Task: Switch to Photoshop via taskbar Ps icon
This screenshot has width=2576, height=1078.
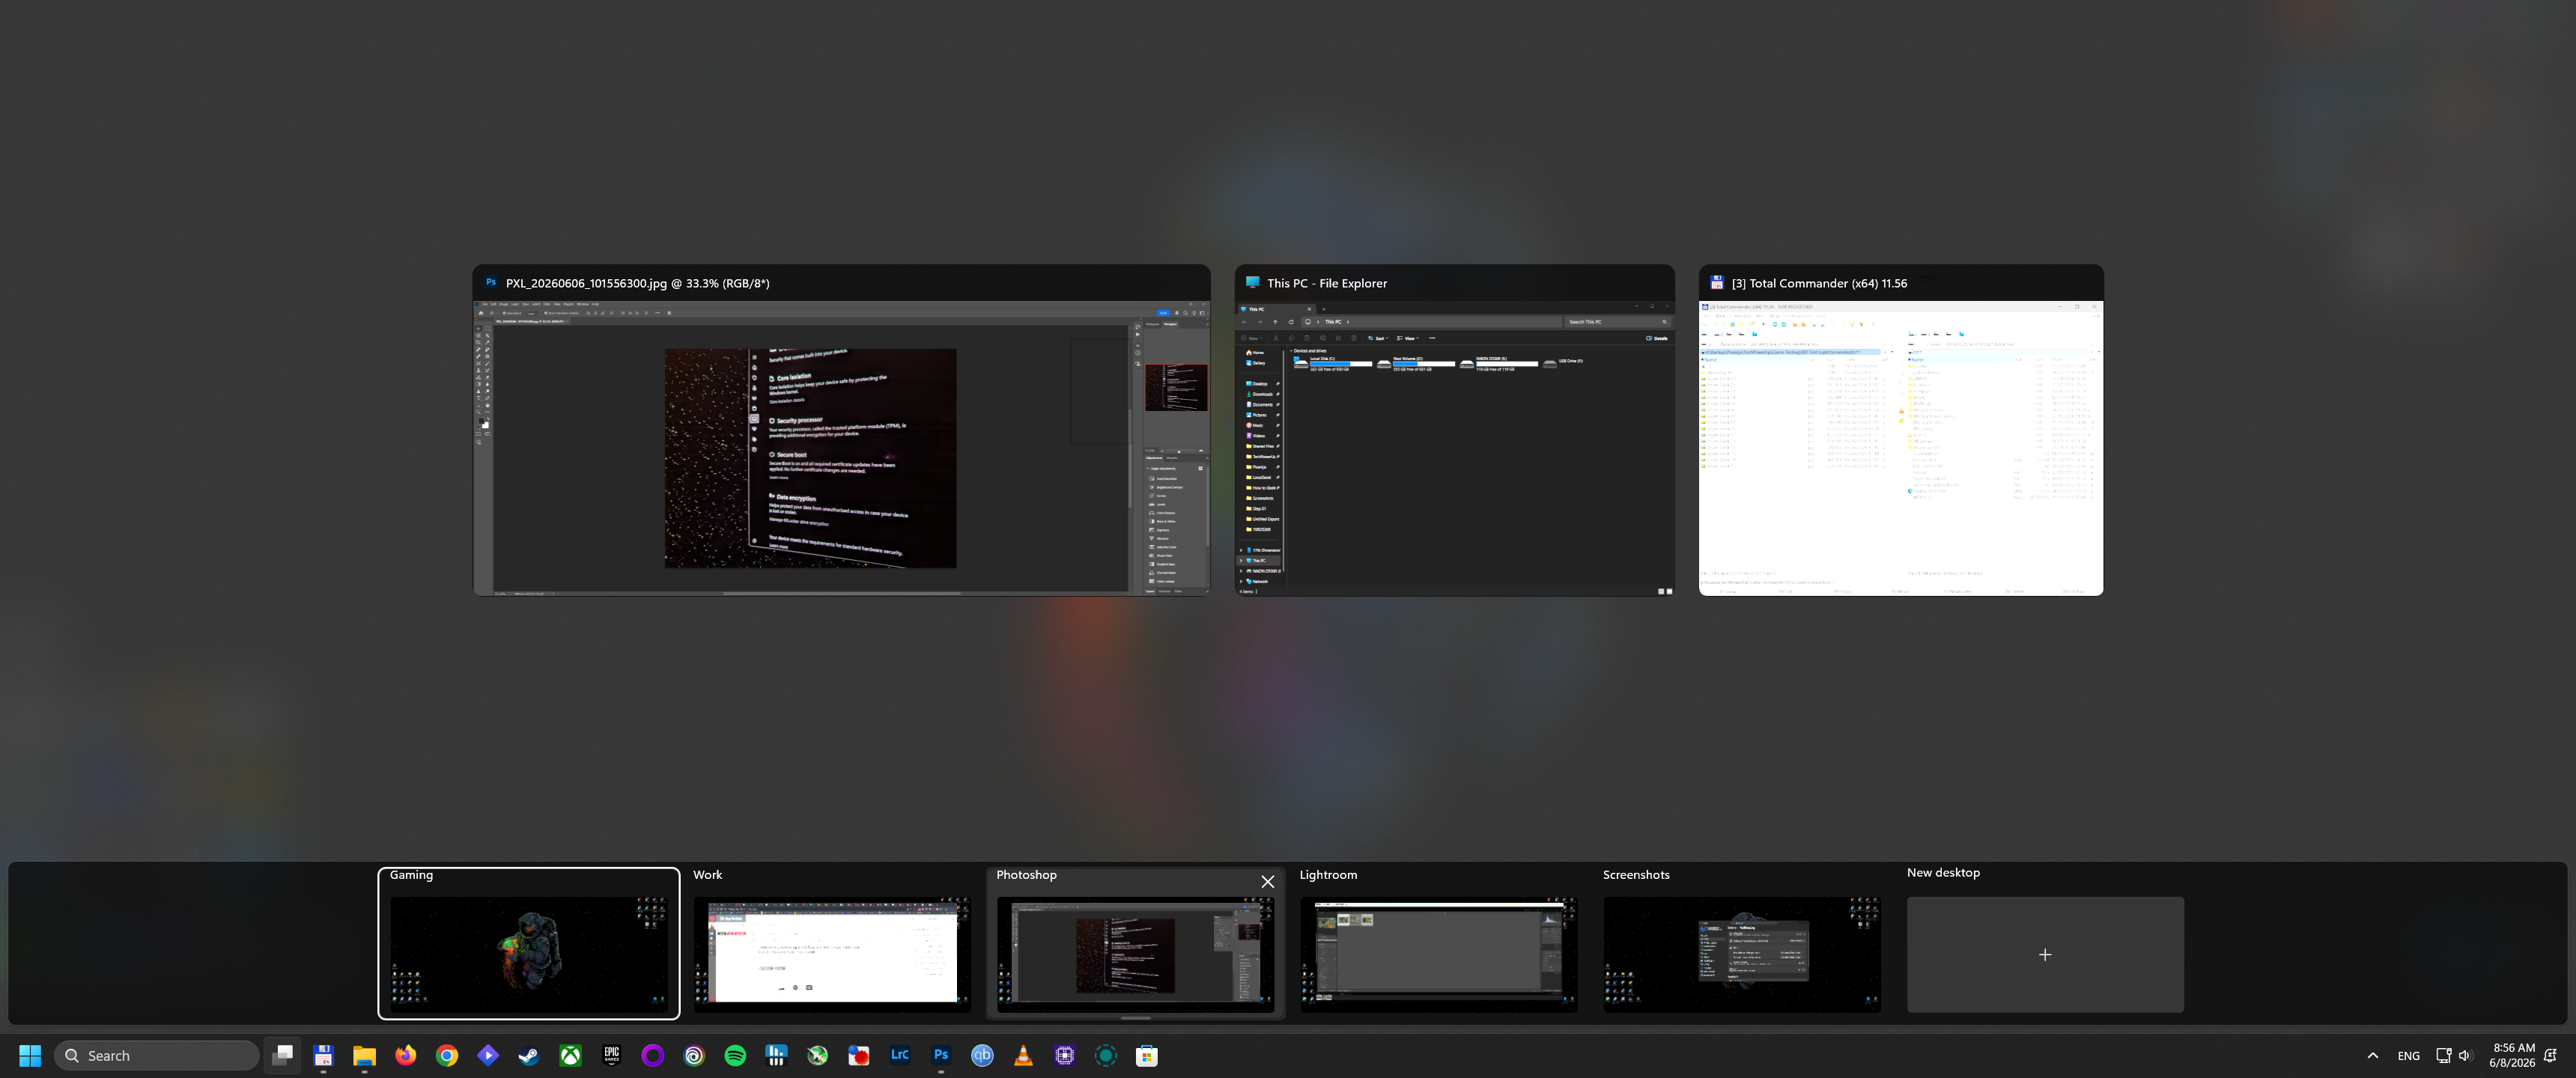Action: [x=941, y=1055]
